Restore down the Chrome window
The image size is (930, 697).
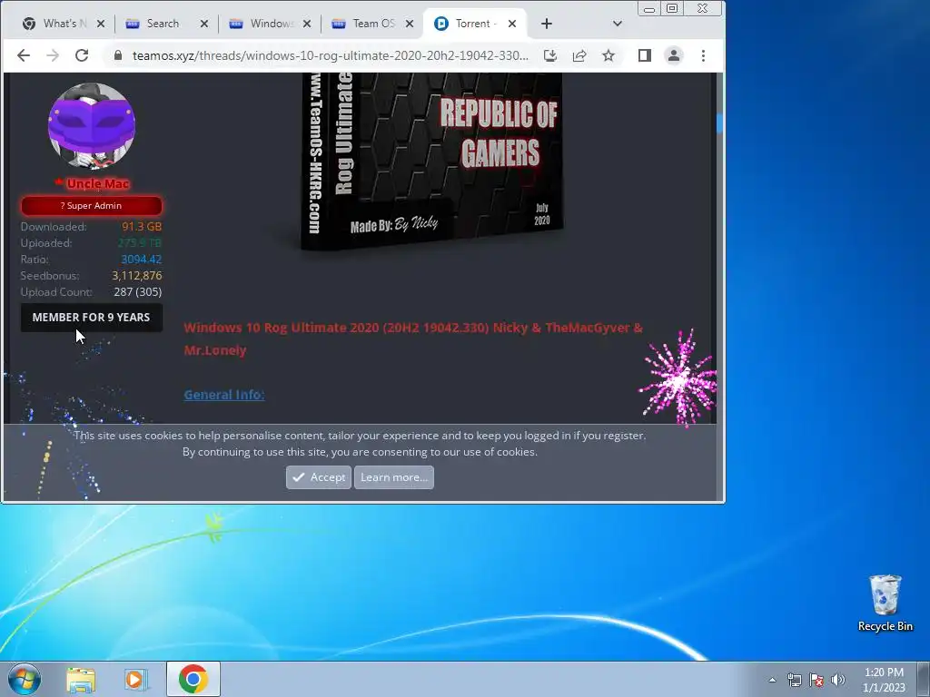click(672, 9)
